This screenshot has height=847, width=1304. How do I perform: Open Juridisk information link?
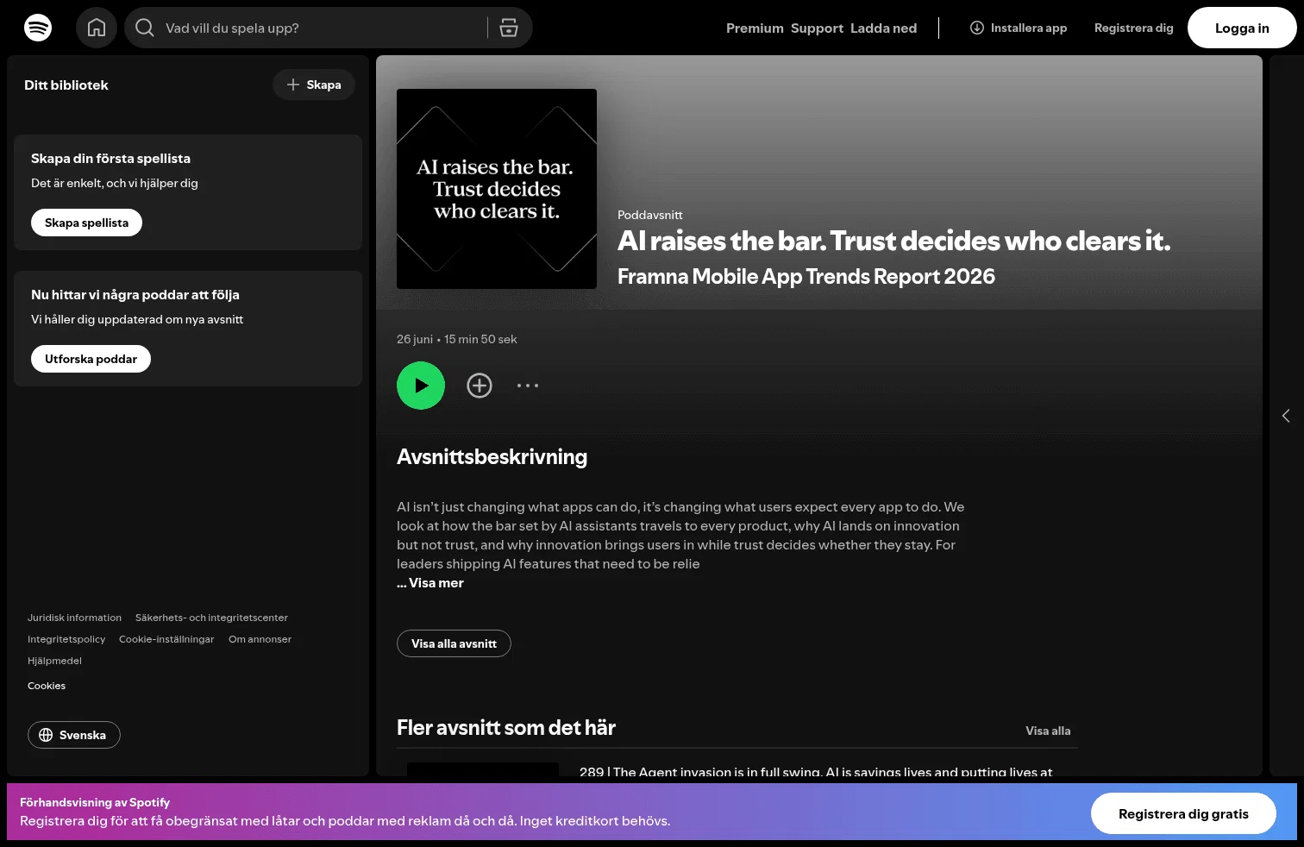(74, 618)
